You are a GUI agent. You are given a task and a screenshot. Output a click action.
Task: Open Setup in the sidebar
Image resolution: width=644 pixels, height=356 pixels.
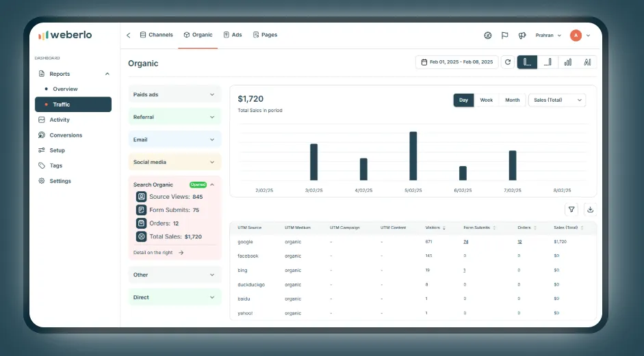pos(52,150)
